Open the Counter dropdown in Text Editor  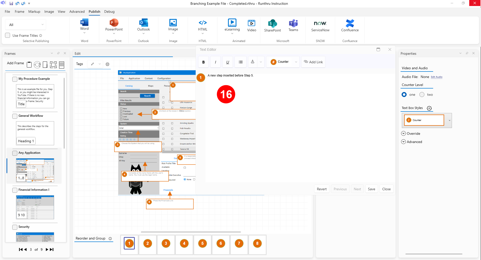(296, 62)
